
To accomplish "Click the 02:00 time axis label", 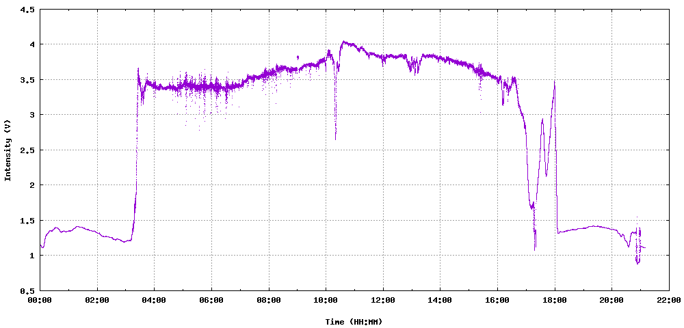I will pyautogui.click(x=97, y=300).
